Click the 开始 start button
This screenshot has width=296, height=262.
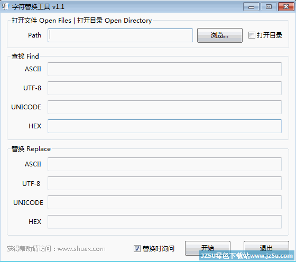point(208,248)
